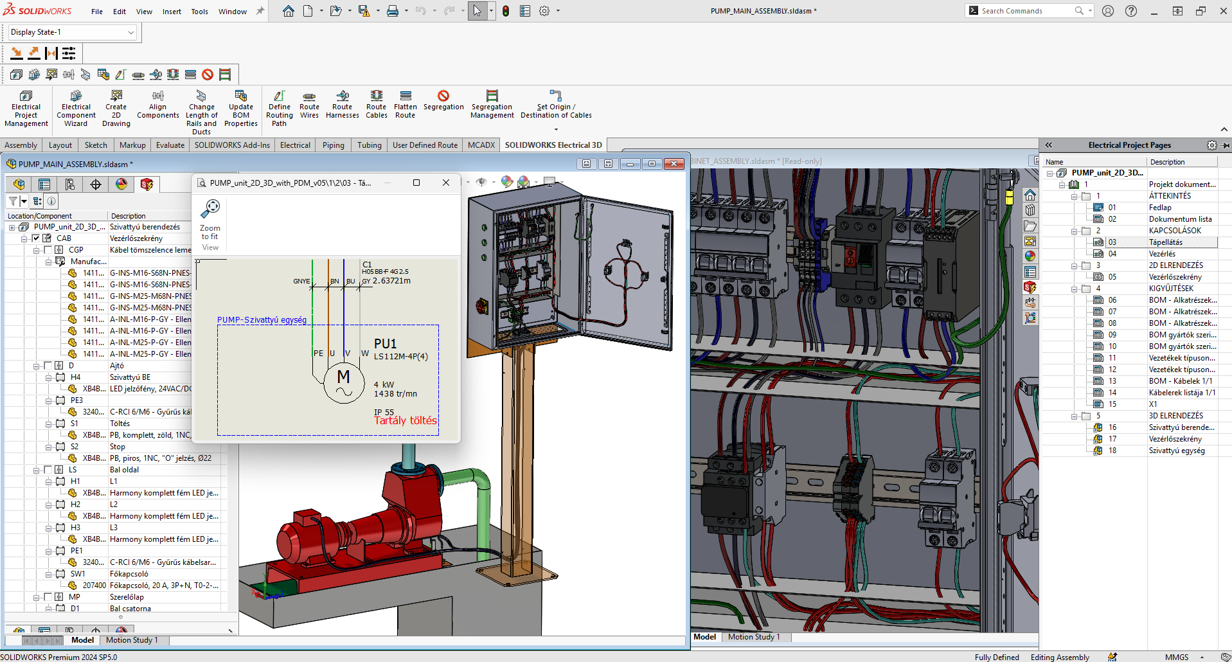Open the Motion Study 1 tab
Screen dimensions: 1232x662
pos(131,640)
